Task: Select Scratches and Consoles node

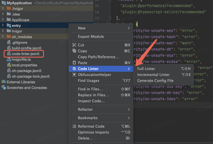Action: (x=27, y=88)
